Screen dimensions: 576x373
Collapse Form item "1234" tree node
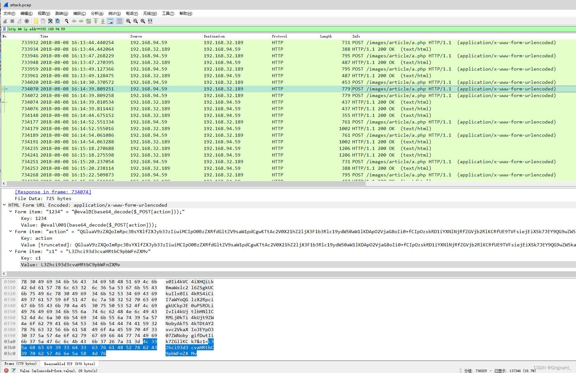click(11, 211)
